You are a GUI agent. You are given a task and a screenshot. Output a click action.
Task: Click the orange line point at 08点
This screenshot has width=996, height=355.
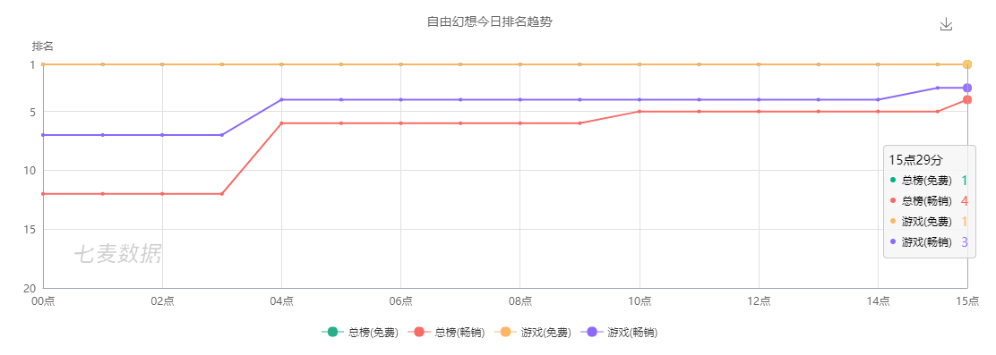(x=520, y=64)
